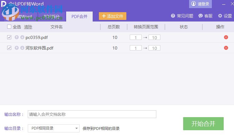This screenshot has width=234, height=138.
Task: Edit end page of 河东软件园.pdf
Action: click(154, 48)
